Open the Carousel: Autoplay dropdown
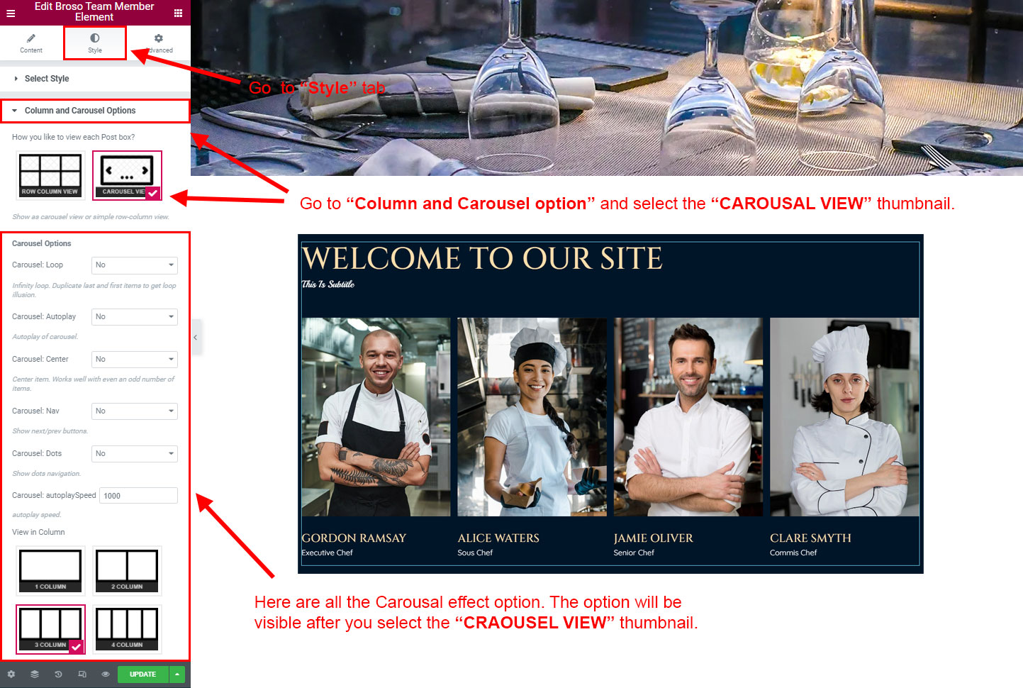 pos(135,317)
